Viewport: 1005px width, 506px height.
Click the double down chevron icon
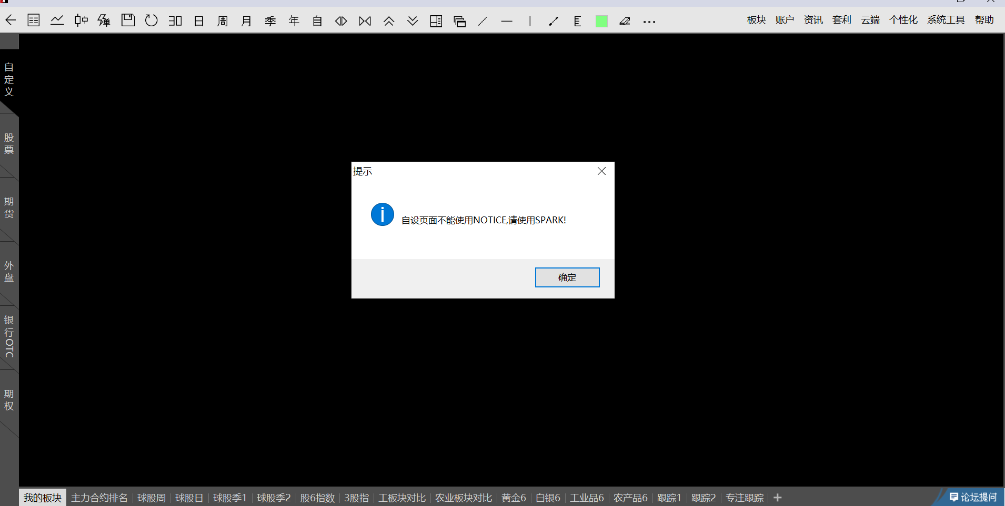click(413, 21)
